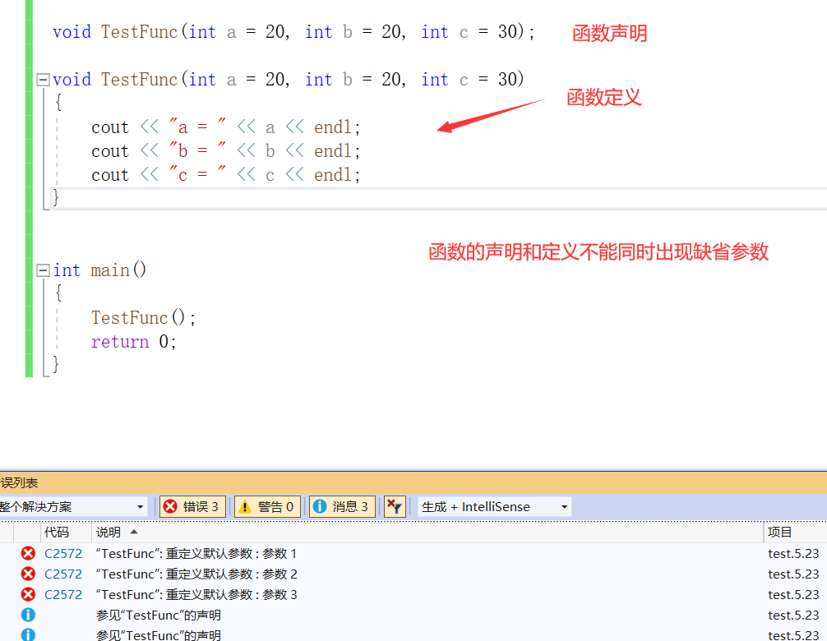Viewport: 827px width, 641px height.
Task: Select the first 参见"TestFunc"的声明 message row
Action: [413, 616]
